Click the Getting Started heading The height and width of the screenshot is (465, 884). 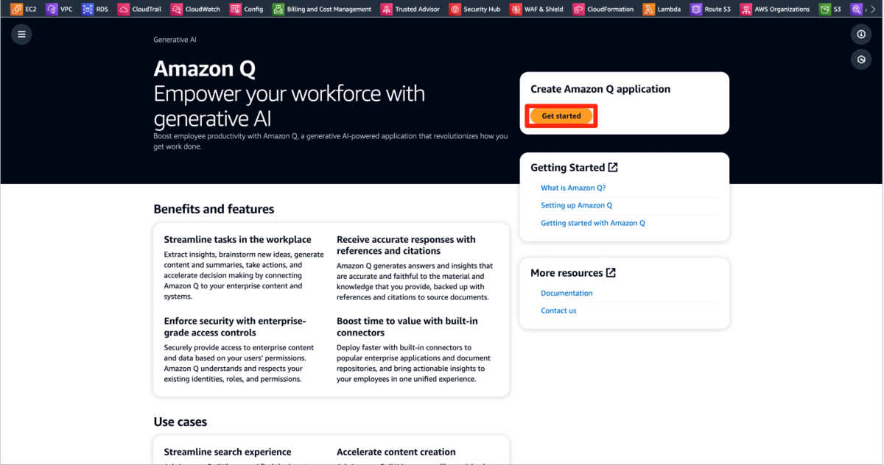pos(567,168)
